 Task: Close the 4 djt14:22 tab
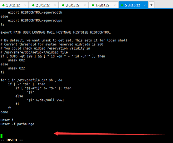115,5
